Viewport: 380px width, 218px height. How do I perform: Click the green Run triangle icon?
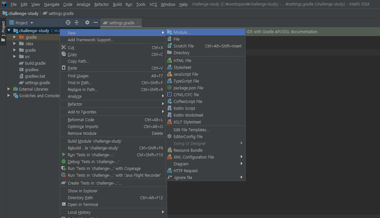64,155
